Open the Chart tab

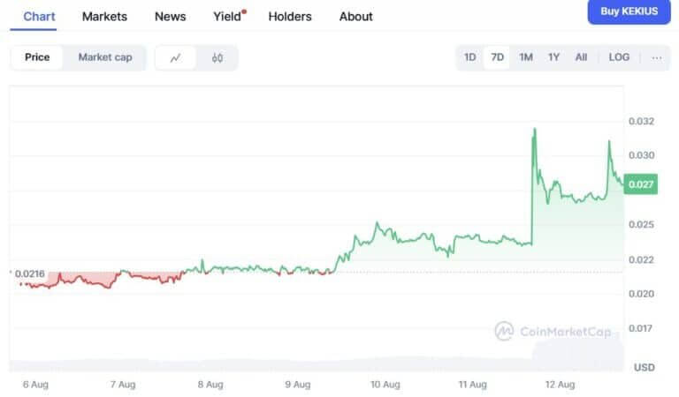tap(39, 16)
